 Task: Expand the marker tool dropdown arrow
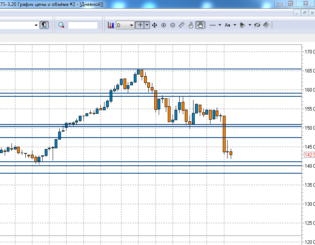(250, 25)
